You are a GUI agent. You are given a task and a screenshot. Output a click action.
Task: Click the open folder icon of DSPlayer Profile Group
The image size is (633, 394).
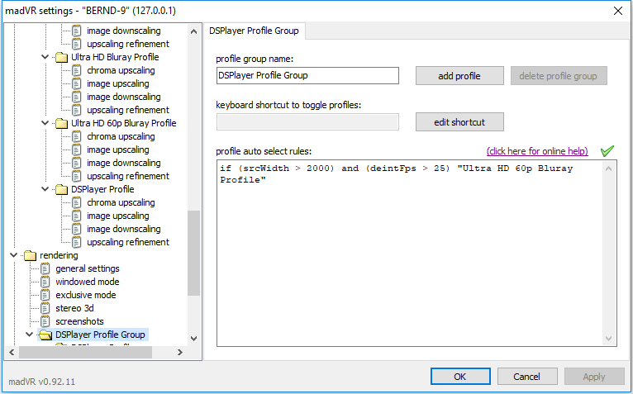pos(45,335)
